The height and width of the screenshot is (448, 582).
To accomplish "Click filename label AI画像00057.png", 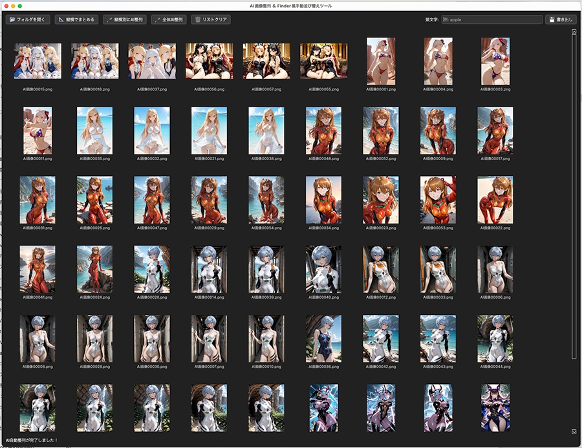I will pyautogui.click(x=266, y=89).
